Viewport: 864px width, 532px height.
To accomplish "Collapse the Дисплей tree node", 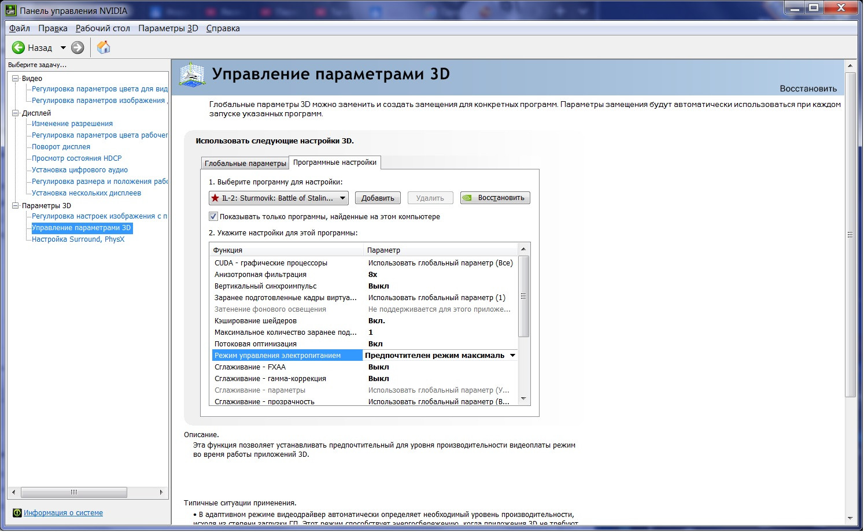I will [16, 113].
